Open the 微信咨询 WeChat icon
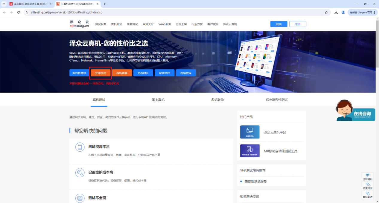 (368, 184)
